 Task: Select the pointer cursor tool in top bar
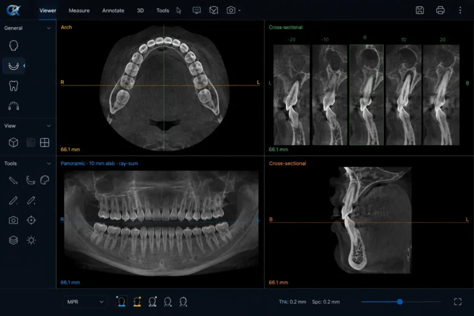pos(178,10)
